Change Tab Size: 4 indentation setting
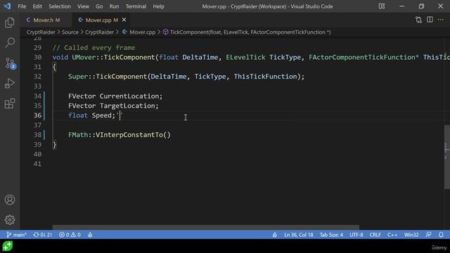This screenshot has width=450, height=253. coord(331,235)
